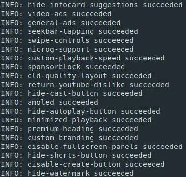Click the hide-infocard-suggestions succeeded log line
The image size is (186, 177).
pos(92,5)
